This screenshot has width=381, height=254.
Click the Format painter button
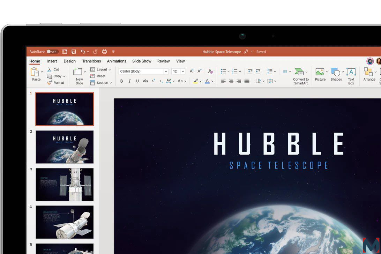point(55,83)
